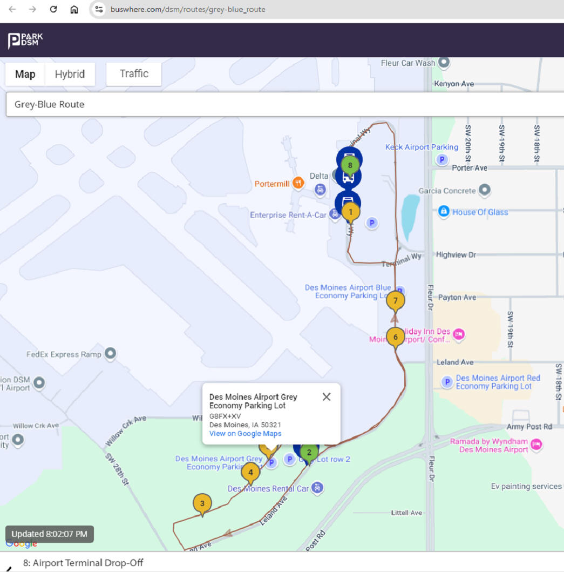Click the yellow stop 3 marker
Viewport: 564px width, 572px height.
point(202,504)
